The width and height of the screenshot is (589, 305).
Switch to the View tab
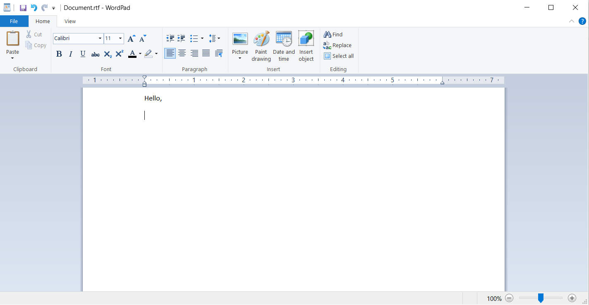[70, 21]
